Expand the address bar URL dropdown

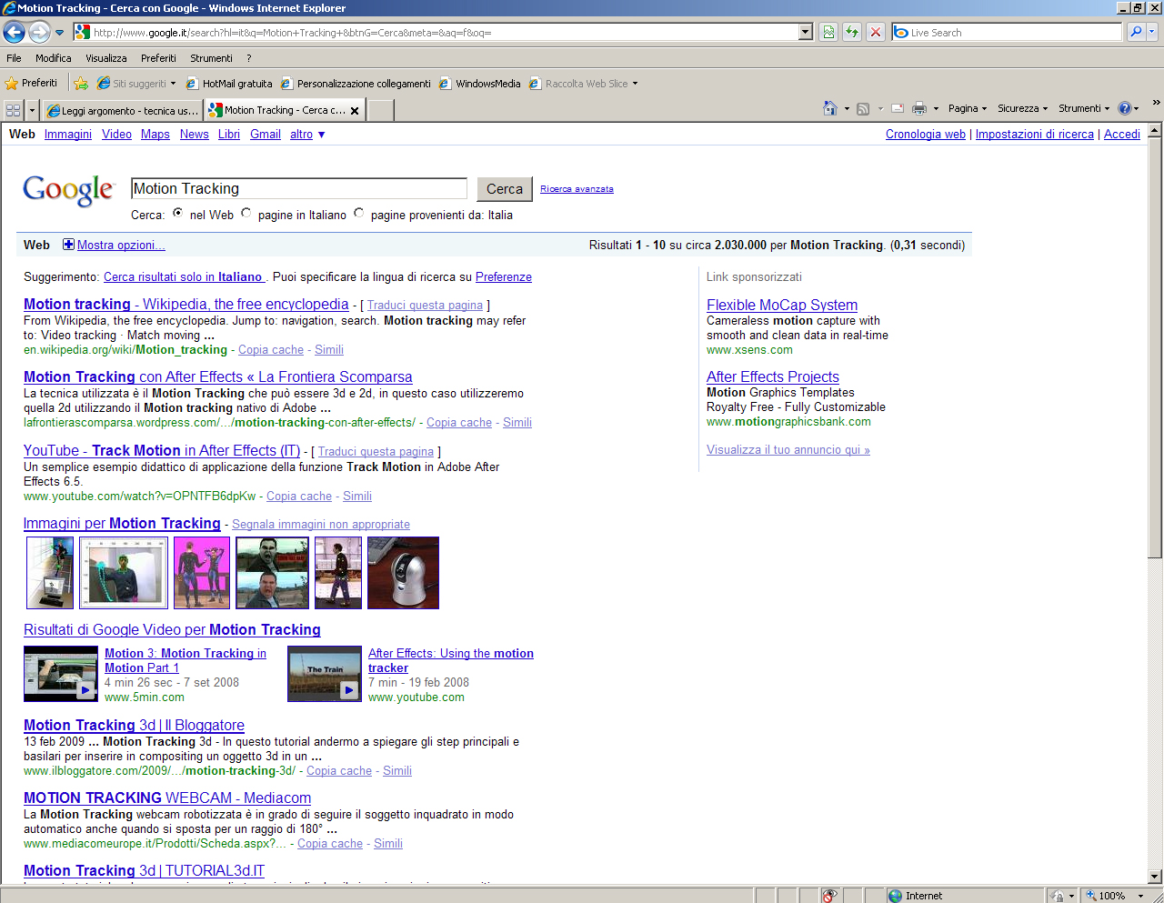pyautogui.click(x=806, y=33)
